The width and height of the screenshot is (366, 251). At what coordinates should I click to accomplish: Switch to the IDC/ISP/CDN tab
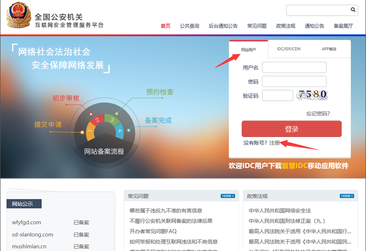pos(288,49)
